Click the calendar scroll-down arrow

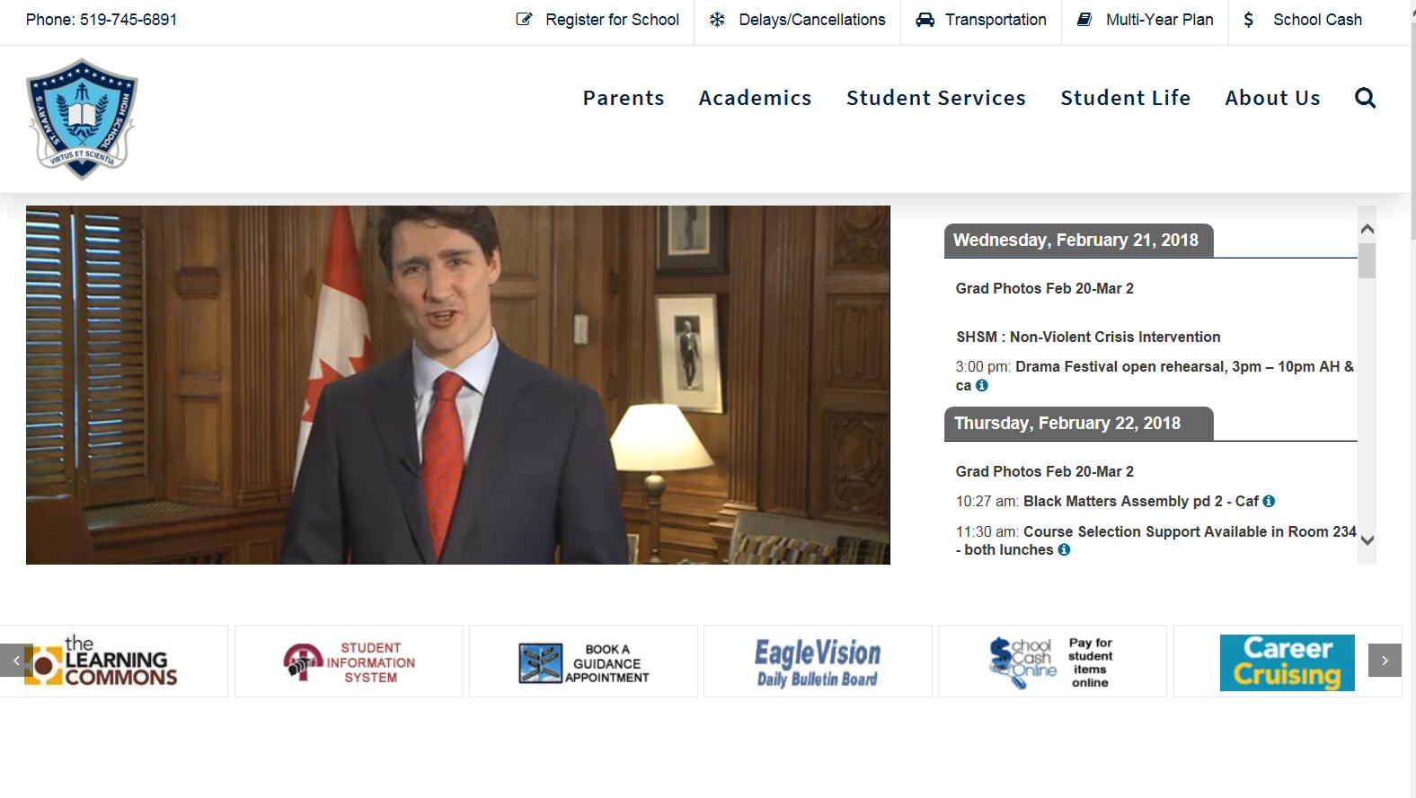coord(1367,540)
